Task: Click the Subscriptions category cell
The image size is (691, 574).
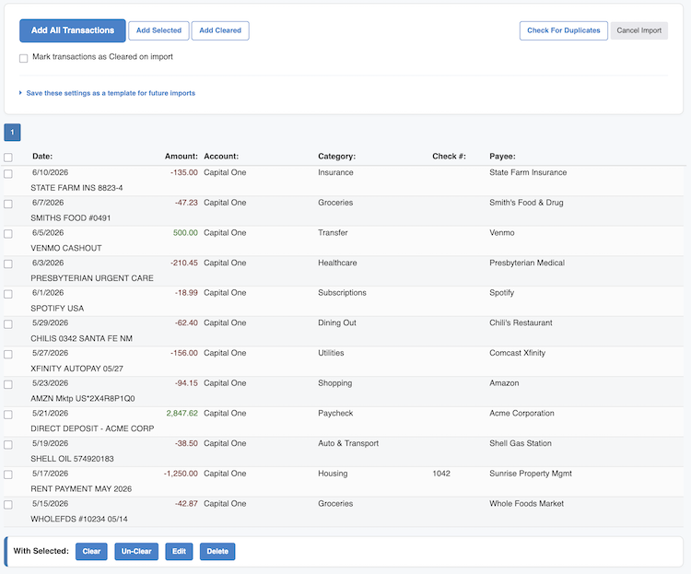Action: click(342, 293)
